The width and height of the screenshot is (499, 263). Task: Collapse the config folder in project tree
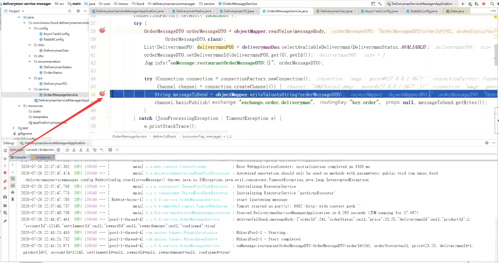30,28
